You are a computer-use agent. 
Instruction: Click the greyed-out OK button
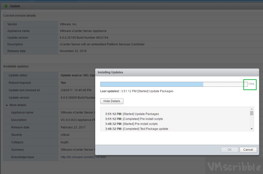[229, 150]
